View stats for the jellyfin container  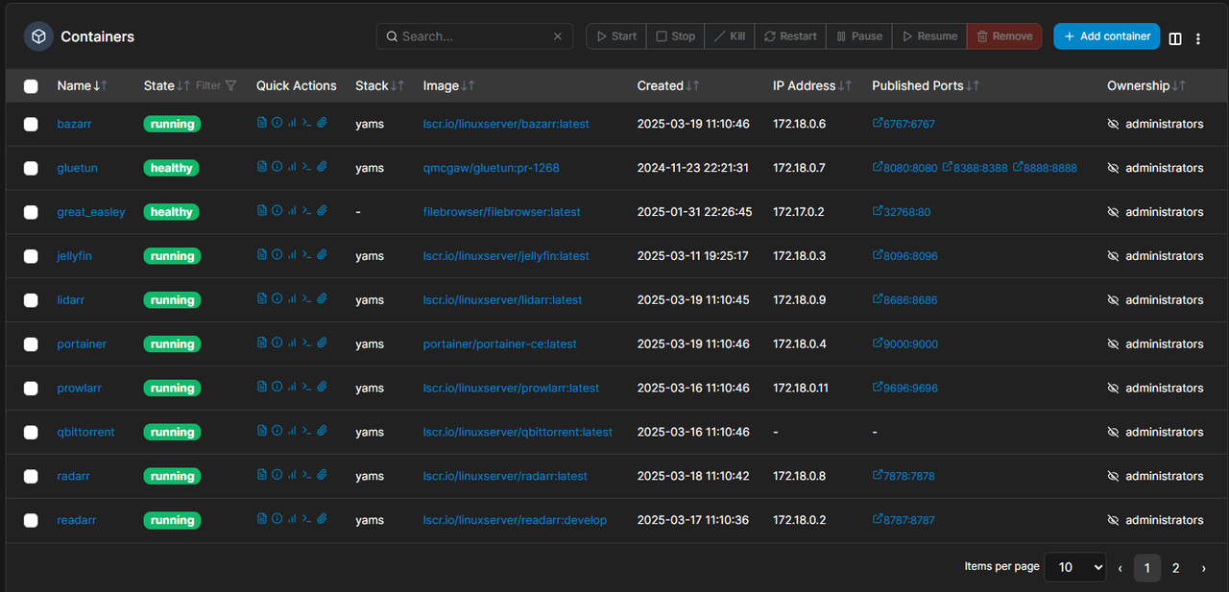[x=292, y=255]
